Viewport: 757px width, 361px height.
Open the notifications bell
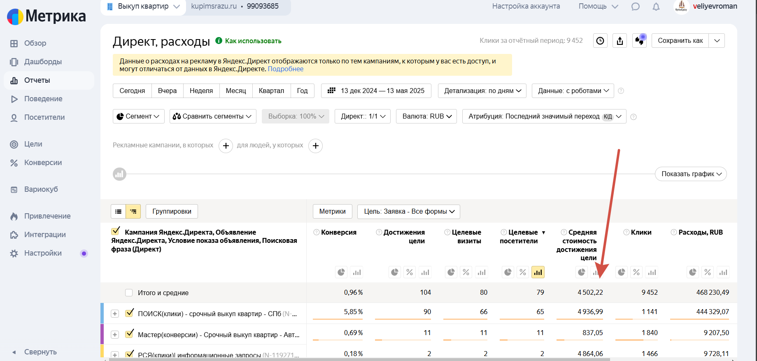[656, 7]
